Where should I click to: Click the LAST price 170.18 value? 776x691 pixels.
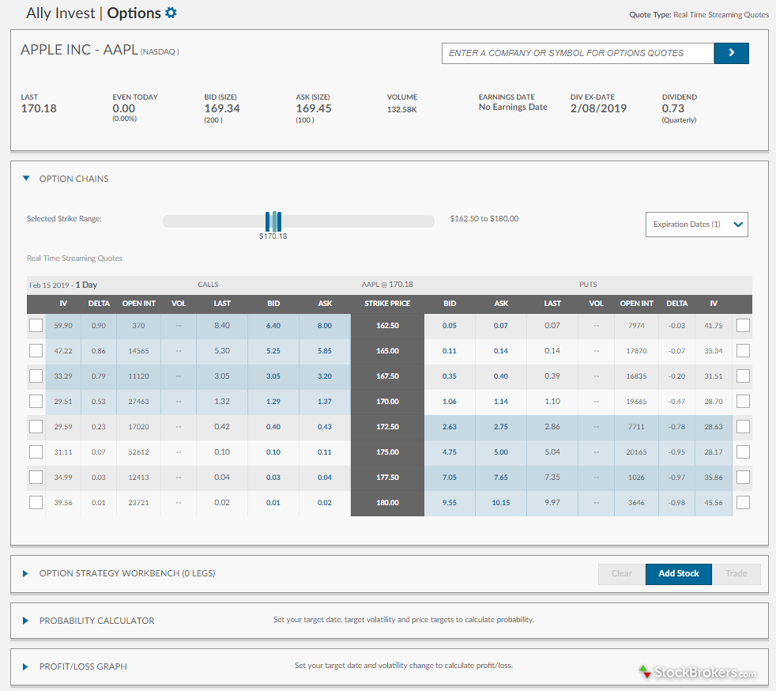[x=39, y=108]
